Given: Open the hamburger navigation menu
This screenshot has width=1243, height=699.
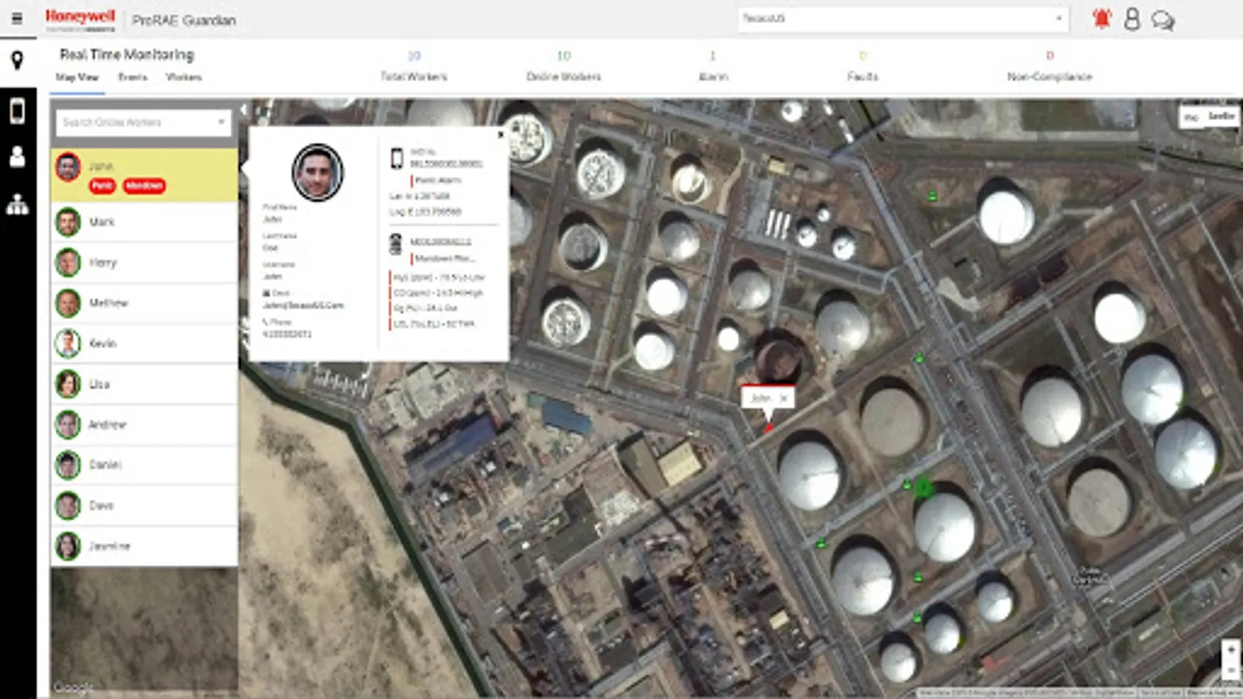Looking at the screenshot, I should (x=17, y=19).
